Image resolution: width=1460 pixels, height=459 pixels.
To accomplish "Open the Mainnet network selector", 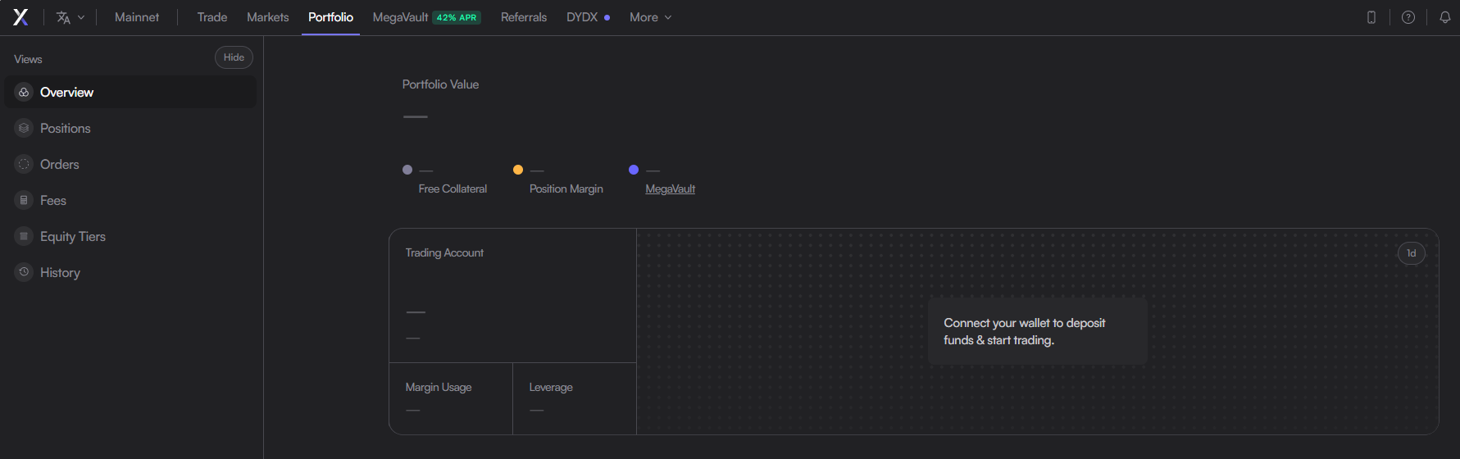I will (137, 17).
